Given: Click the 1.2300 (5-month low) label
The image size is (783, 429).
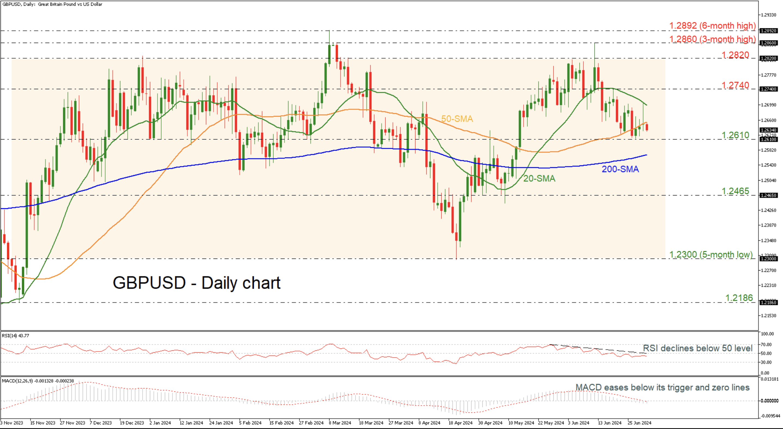Looking at the screenshot, I should pyautogui.click(x=711, y=255).
